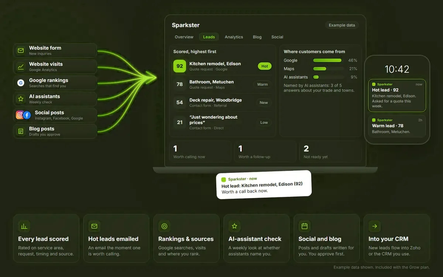Click the Worth calling now stat card
The height and width of the screenshot is (277, 443).
pyautogui.click(x=200, y=151)
